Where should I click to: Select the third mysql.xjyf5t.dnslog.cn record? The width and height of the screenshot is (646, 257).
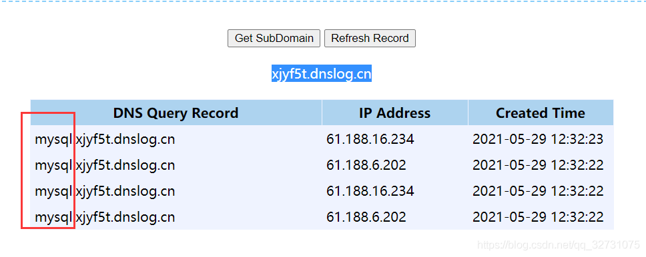click(105, 191)
